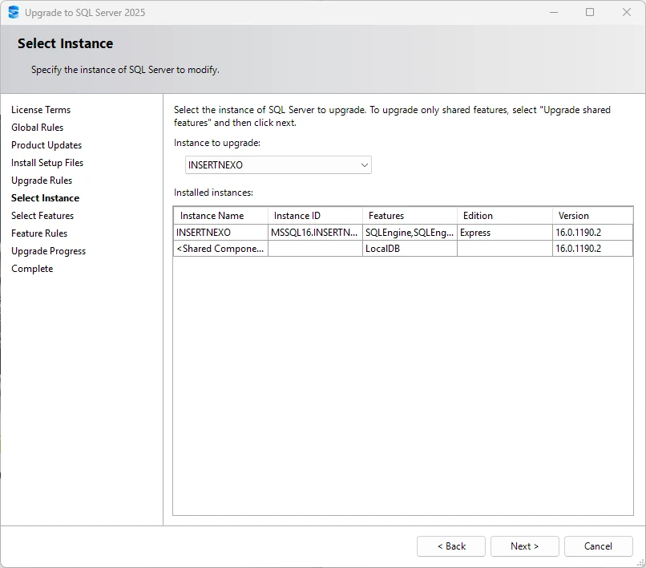Minimize the Upgrade to SQL Server window
Image resolution: width=646 pixels, height=568 pixels.
pos(554,12)
